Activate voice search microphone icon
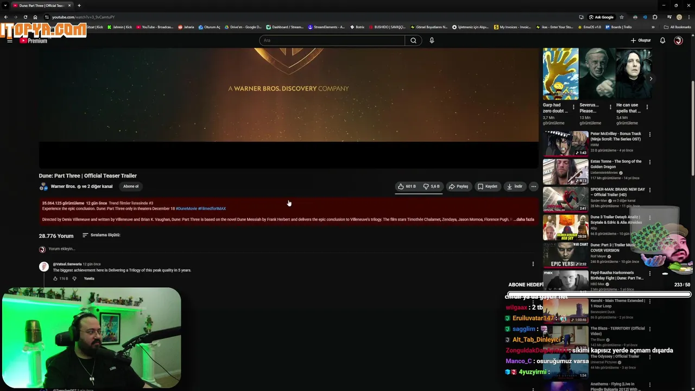Image resolution: width=695 pixels, height=391 pixels. [432, 40]
